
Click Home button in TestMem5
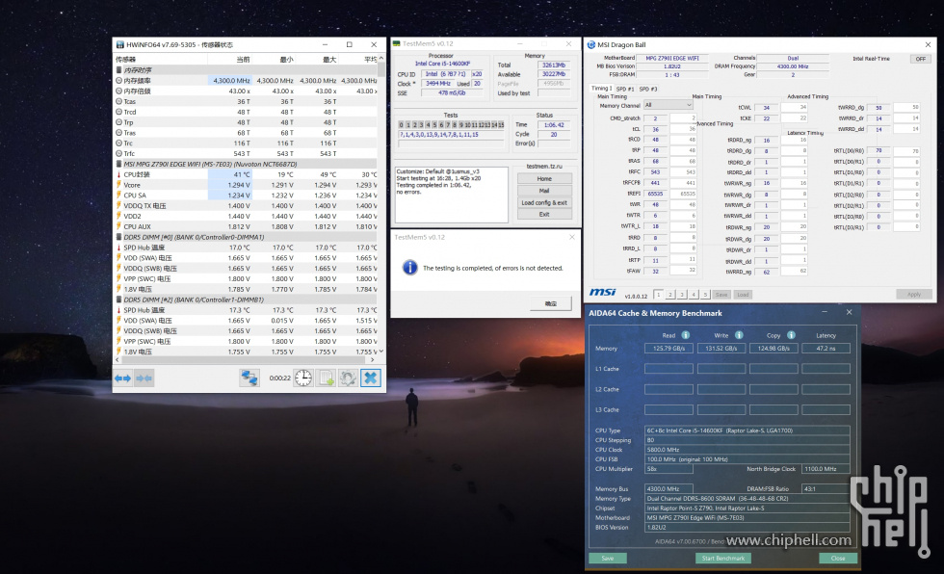pos(544,179)
